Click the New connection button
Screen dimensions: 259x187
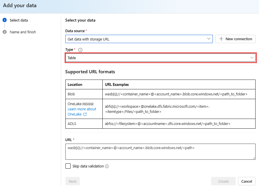235,39
